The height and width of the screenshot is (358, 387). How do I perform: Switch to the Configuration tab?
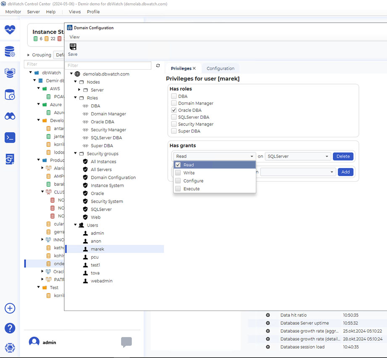pos(221,68)
